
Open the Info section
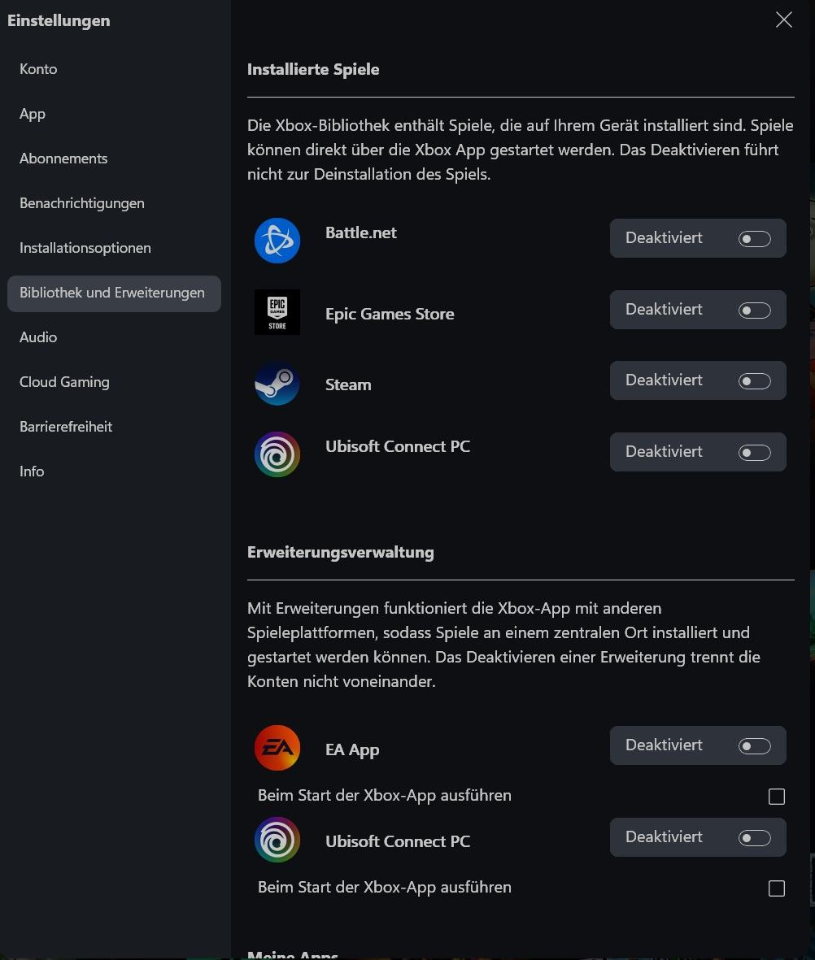click(x=32, y=471)
